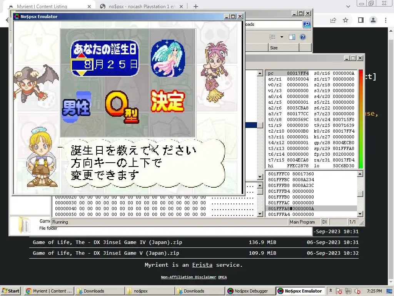This screenshot has width=394, height=296.
Task: Click the stack pane scroll up arrow
Action: click(360, 174)
